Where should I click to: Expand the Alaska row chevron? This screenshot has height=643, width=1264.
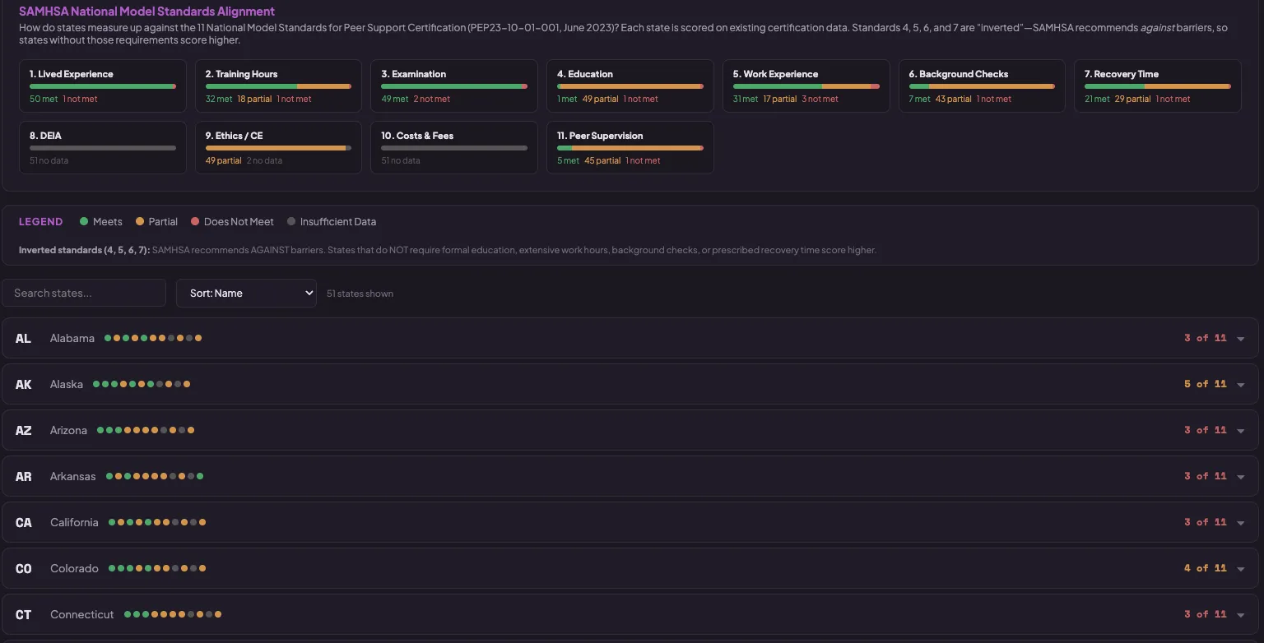point(1241,385)
